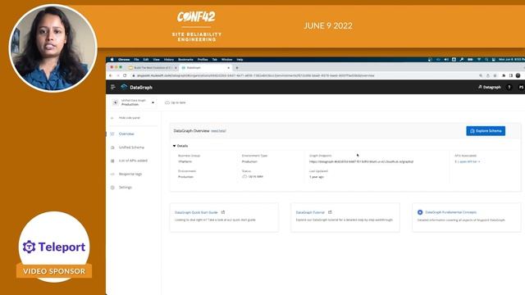Click the Unified Schema sidebar icon
Screen dimensions: 525x295
[112, 147]
